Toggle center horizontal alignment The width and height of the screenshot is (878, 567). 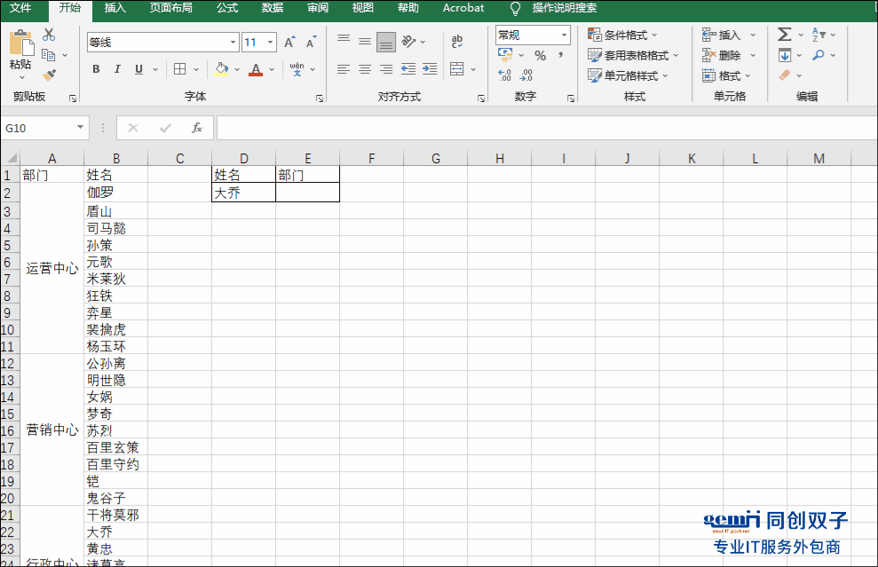pyautogui.click(x=364, y=69)
